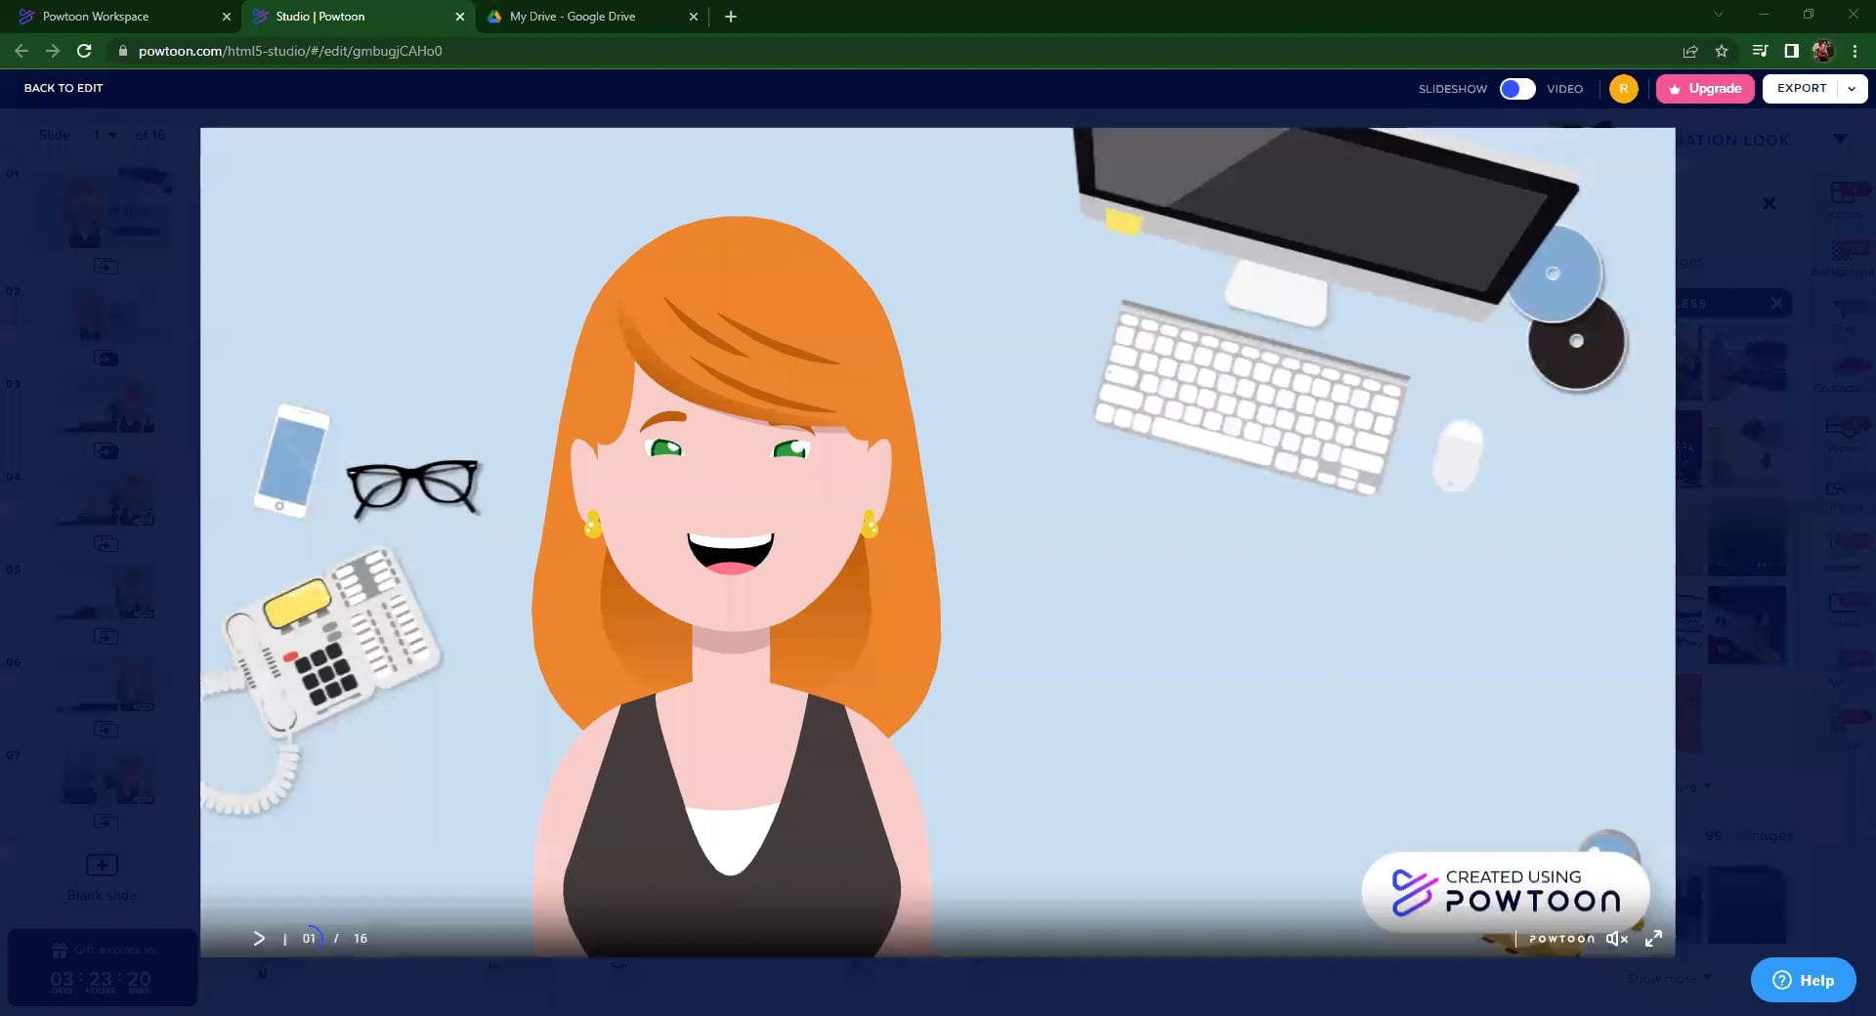1876x1016 pixels.
Task: Click the SLIDESHOW mode label
Action: pos(1452,89)
